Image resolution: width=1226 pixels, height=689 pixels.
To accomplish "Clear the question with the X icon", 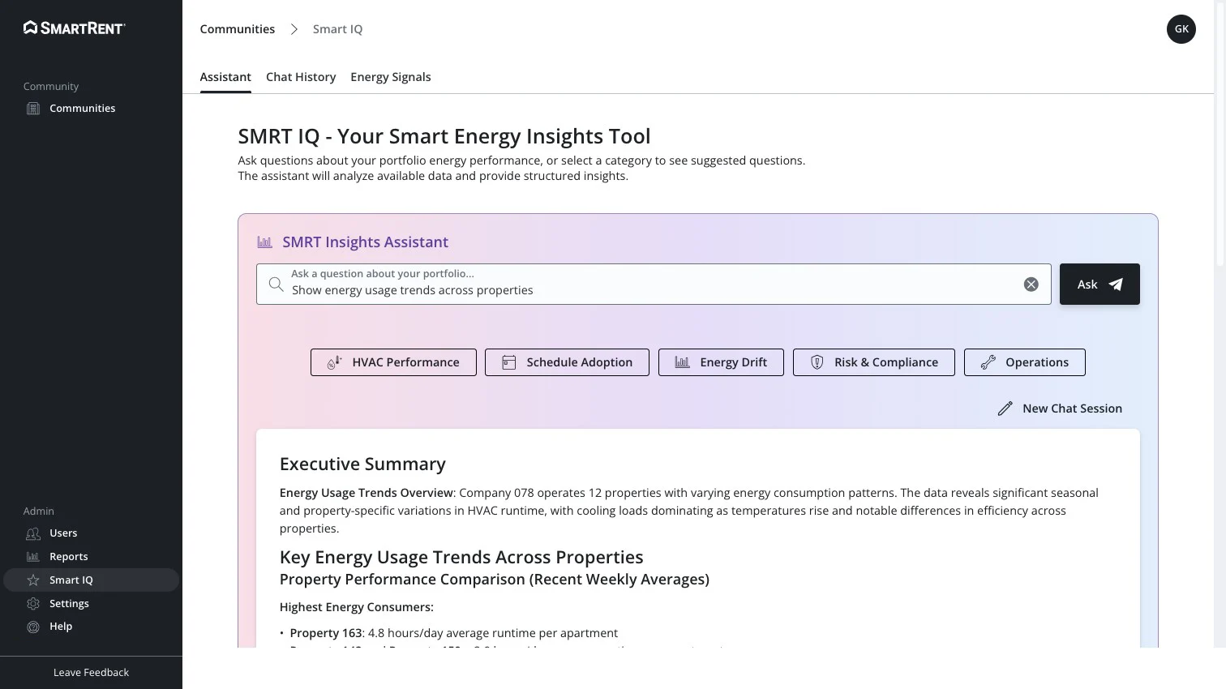I will [x=1031, y=285].
